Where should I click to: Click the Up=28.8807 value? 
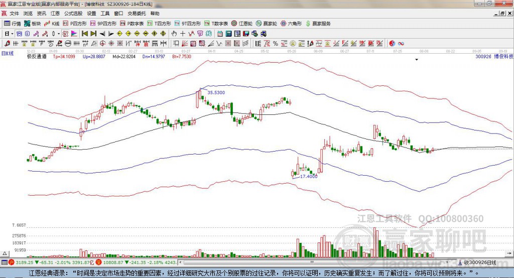point(94,56)
